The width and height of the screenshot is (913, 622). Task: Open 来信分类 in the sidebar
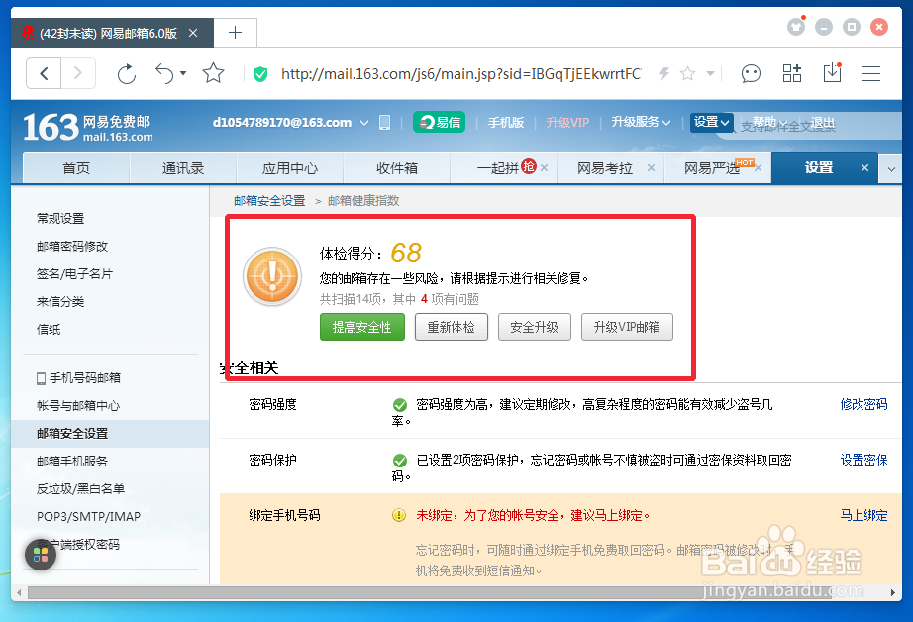tap(60, 302)
